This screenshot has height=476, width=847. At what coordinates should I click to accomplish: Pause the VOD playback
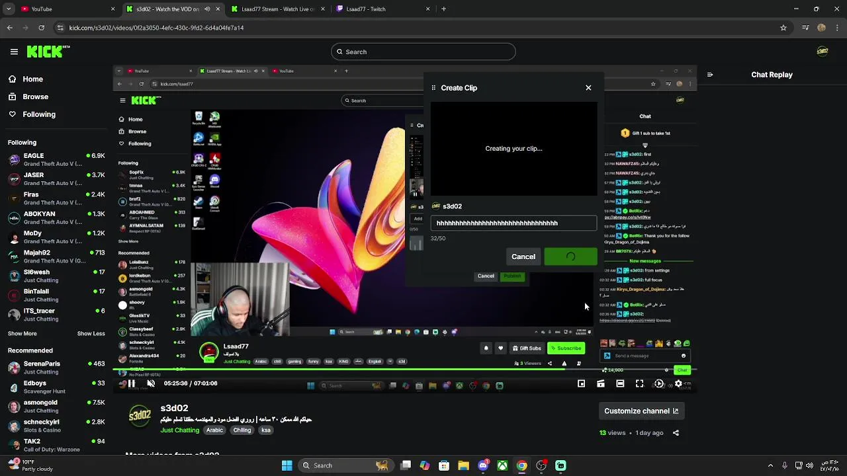click(x=132, y=383)
